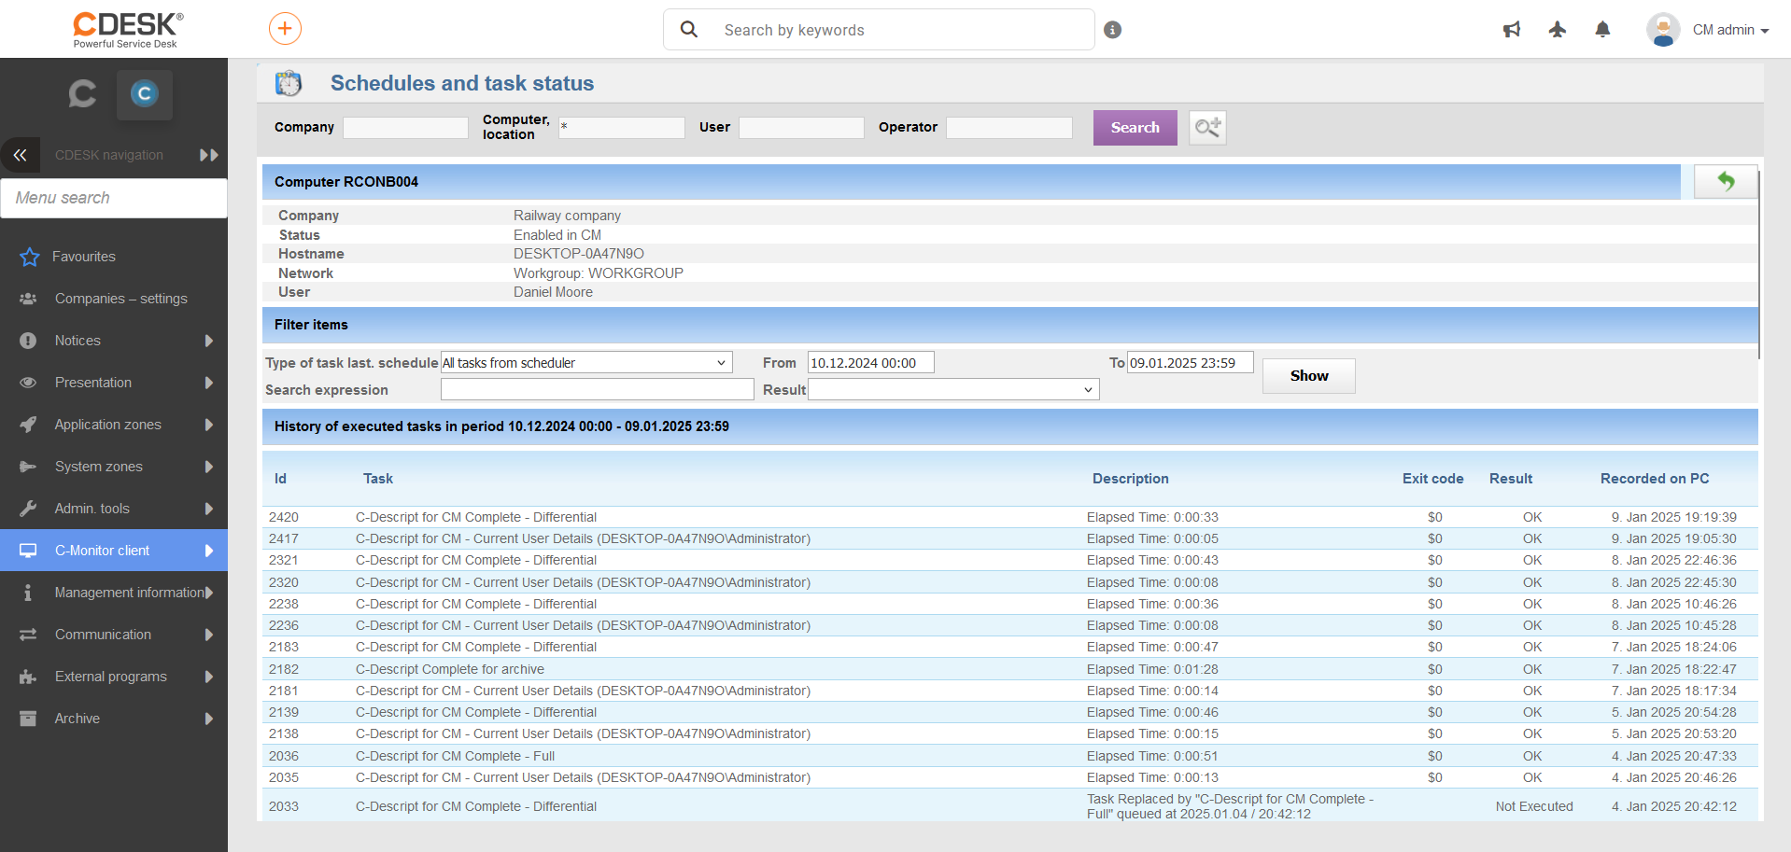Click the green back arrow button
The width and height of the screenshot is (1791, 852).
click(1726, 182)
